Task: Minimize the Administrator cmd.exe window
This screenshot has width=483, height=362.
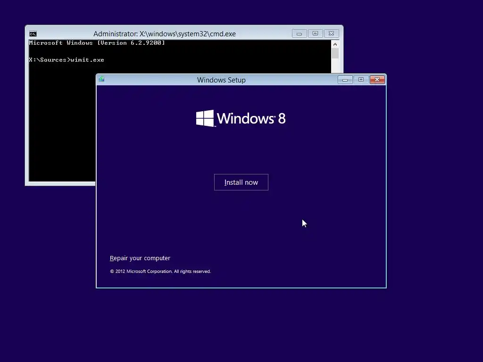Action: [299, 33]
